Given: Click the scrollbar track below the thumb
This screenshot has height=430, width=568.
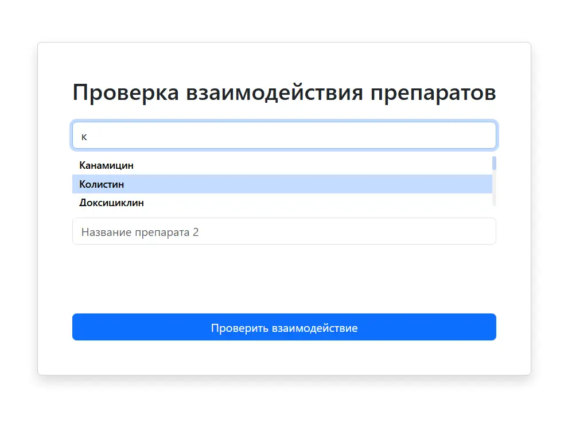Looking at the screenshot, I should 494,189.
